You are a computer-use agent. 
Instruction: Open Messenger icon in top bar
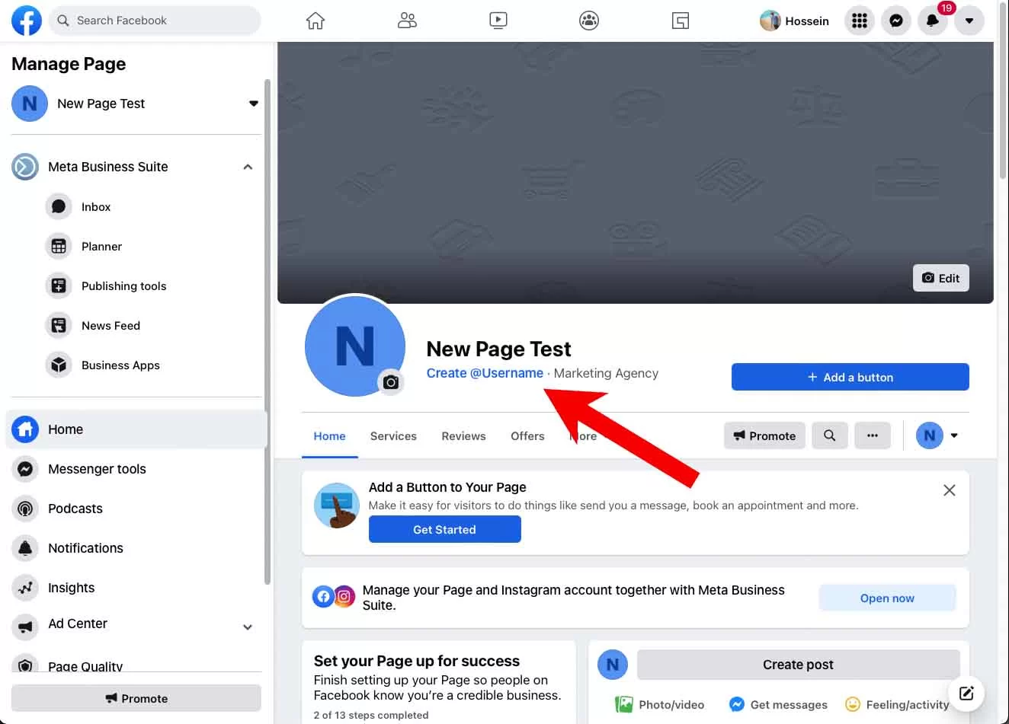point(896,21)
